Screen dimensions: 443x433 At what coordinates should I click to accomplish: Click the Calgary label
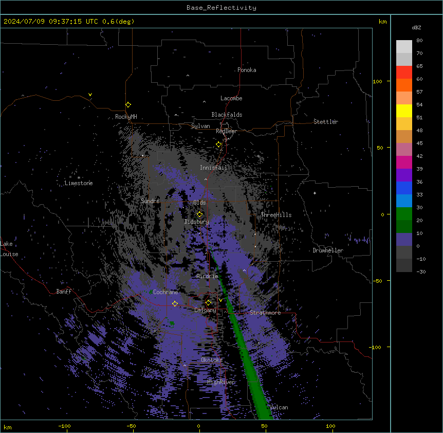point(205,310)
